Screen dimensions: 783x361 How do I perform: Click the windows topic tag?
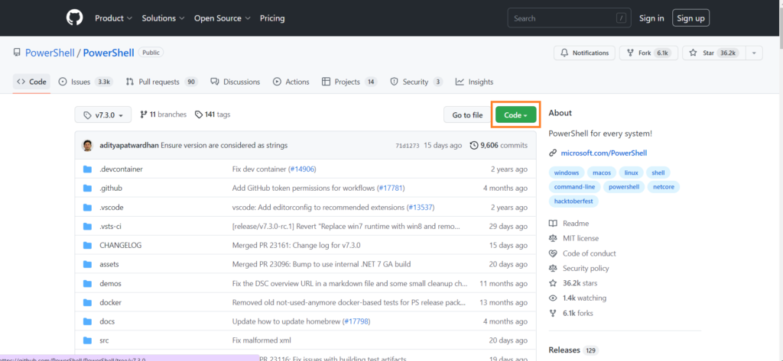pyautogui.click(x=567, y=172)
